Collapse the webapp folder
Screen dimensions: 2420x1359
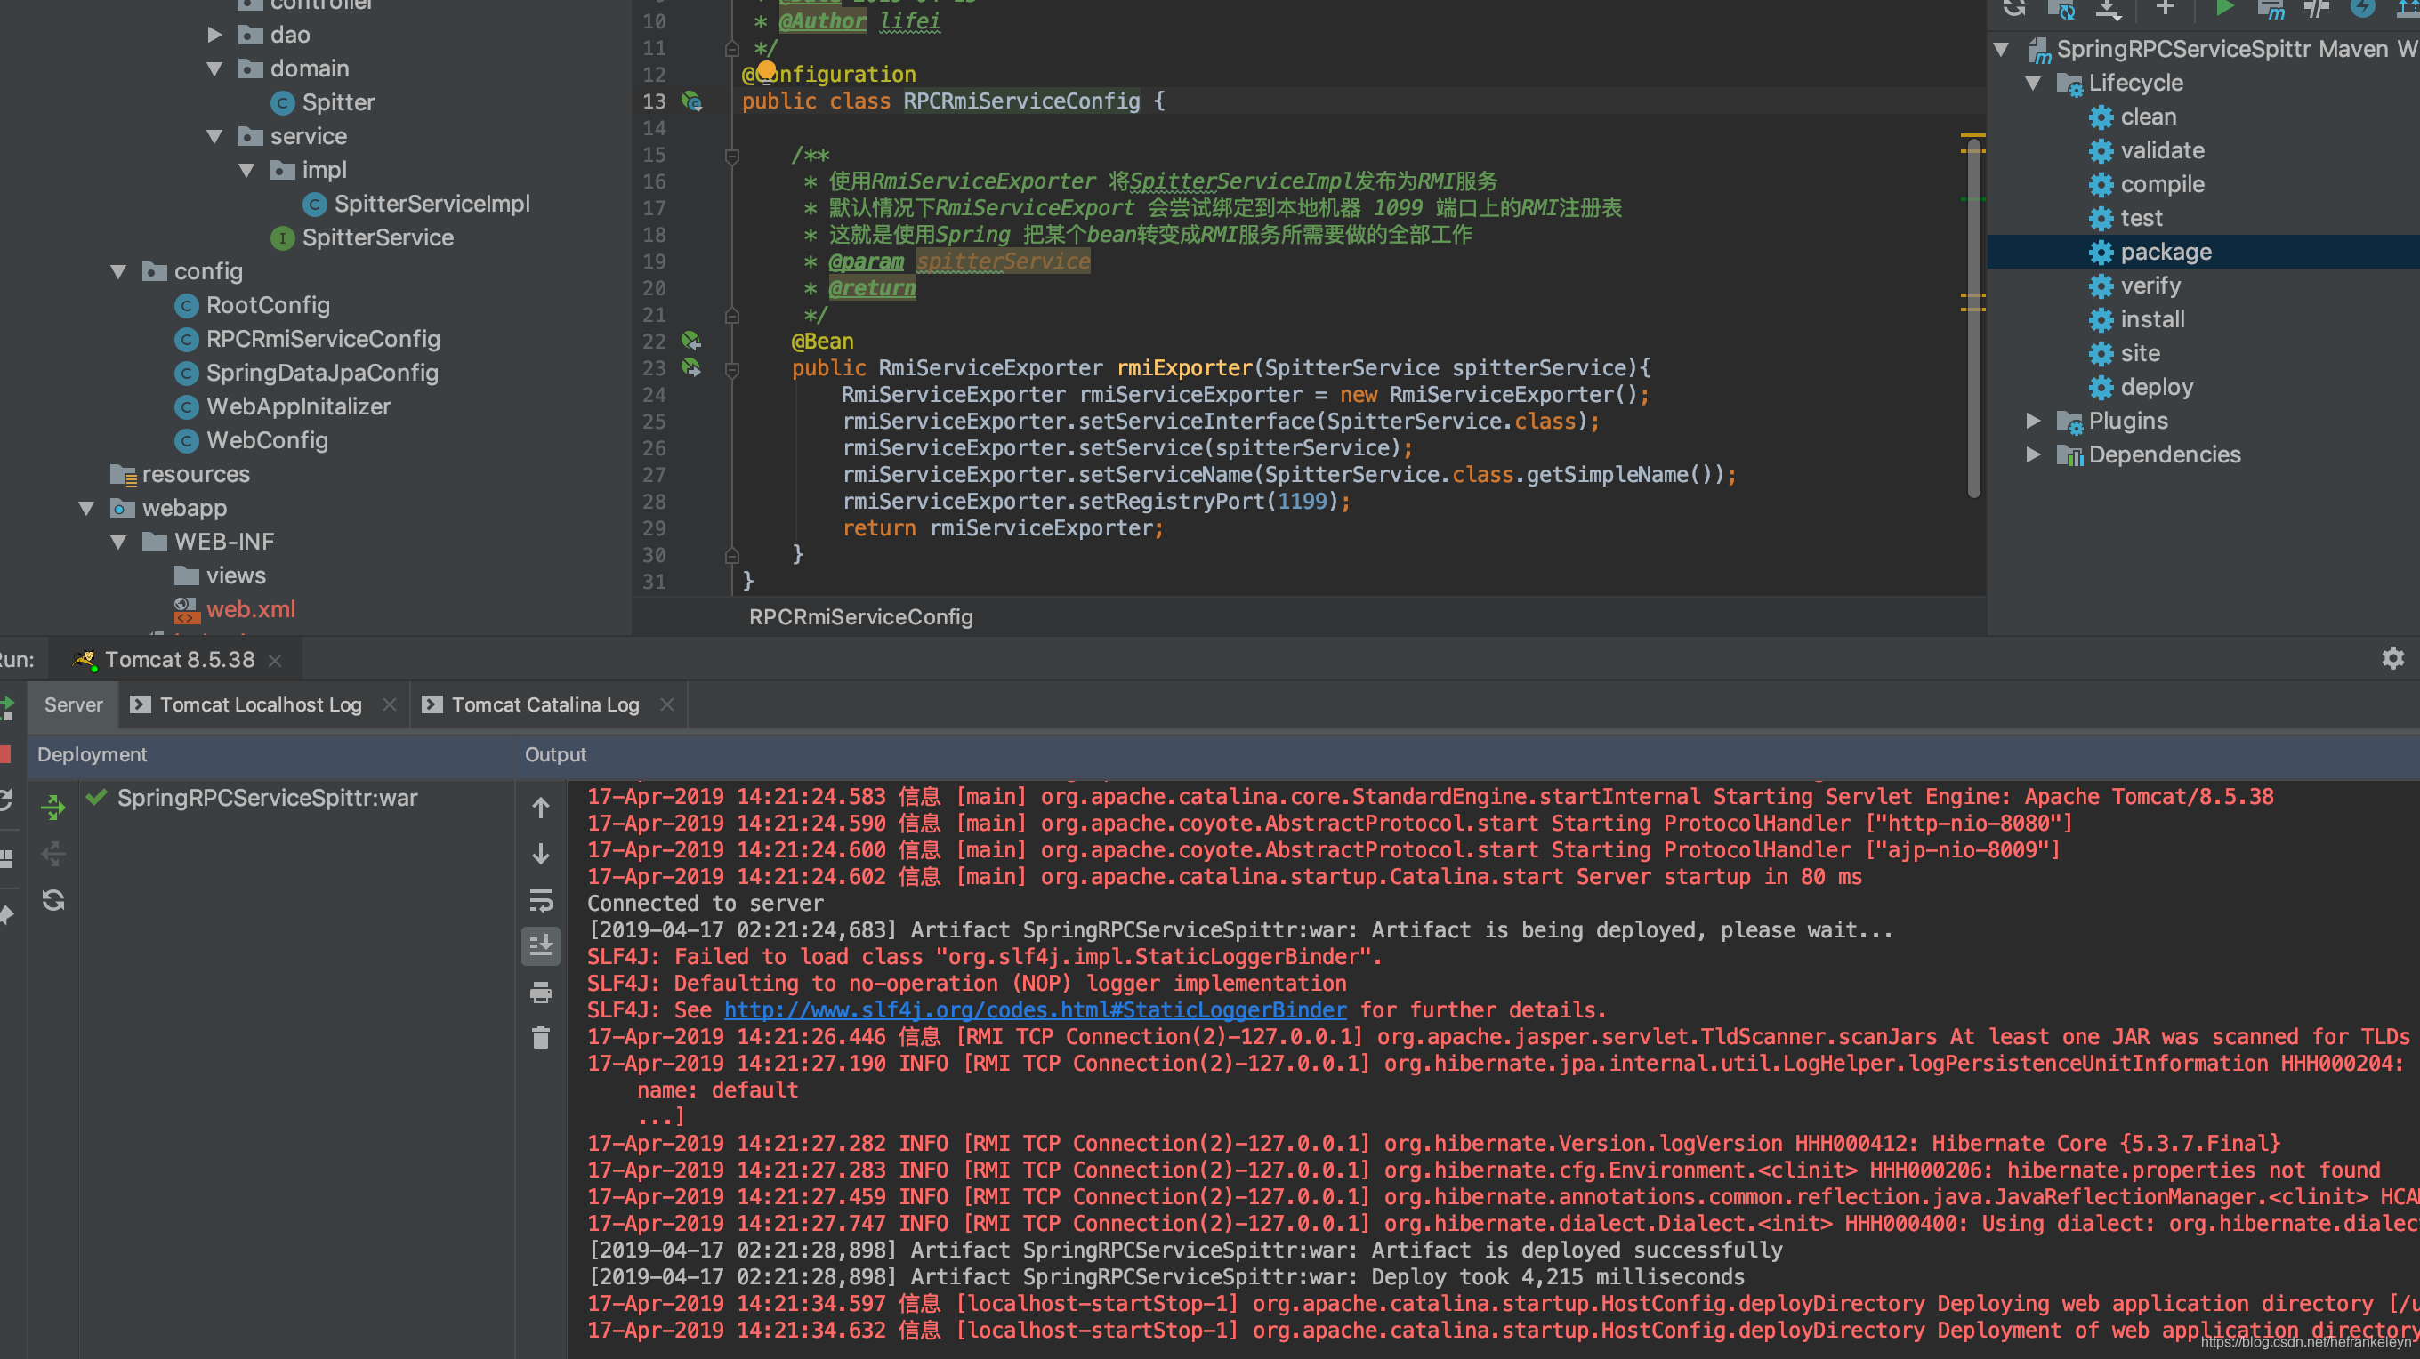pos(86,508)
